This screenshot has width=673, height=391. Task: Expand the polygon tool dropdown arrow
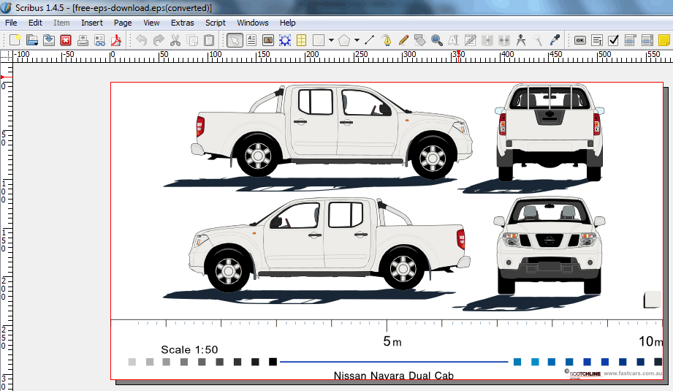pyautogui.click(x=357, y=40)
